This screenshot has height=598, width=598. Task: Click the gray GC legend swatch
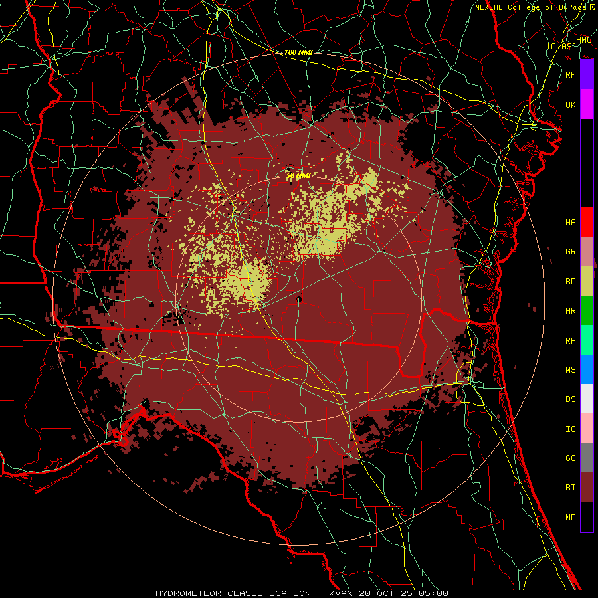pos(587,458)
